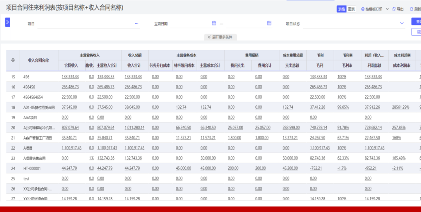
Task: Click the 导出 export icon
Action: click(394, 9)
